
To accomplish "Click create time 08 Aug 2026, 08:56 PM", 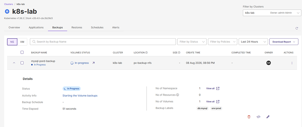I will 200,63.
